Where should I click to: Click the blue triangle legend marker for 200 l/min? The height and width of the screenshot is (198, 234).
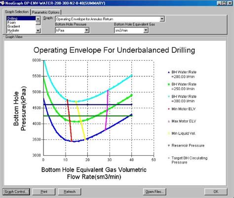point(169,72)
